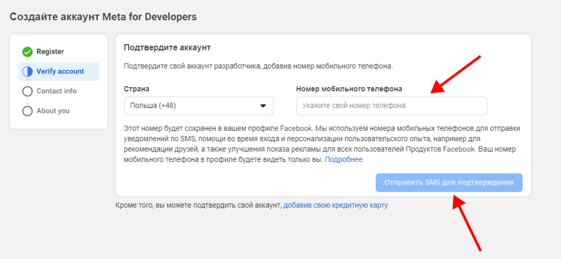Click the Номер мобильного телефона label
561x259 pixels.
click(x=349, y=89)
